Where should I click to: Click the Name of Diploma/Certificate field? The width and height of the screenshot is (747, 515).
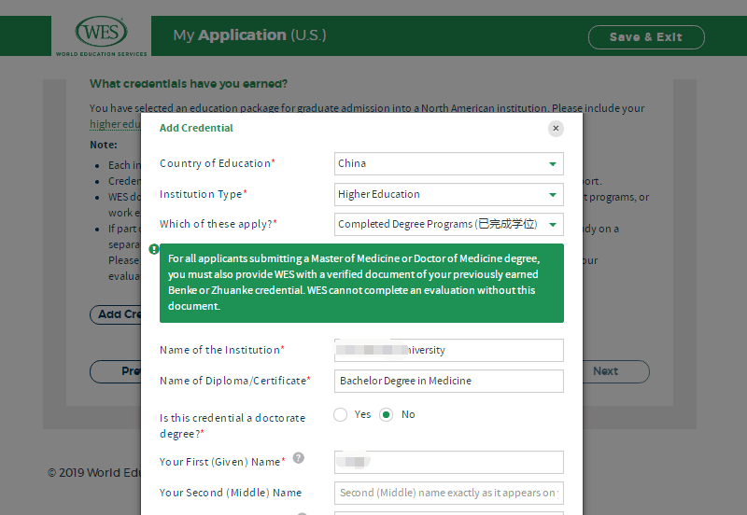tap(448, 382)
